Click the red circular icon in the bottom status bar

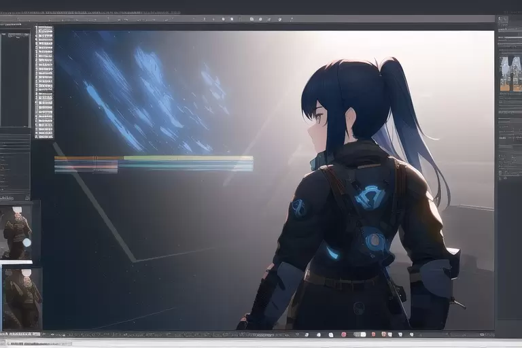(343, 334)
